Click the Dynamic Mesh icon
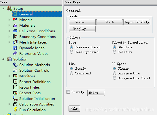The height and width of the screenshot is (115, 157). coord(15,48)
